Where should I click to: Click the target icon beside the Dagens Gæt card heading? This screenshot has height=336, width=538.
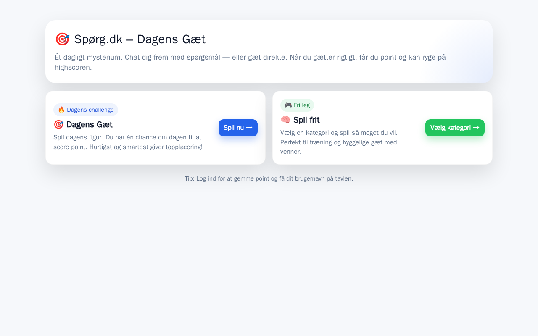pyautogui.click(x=58, y=124)
